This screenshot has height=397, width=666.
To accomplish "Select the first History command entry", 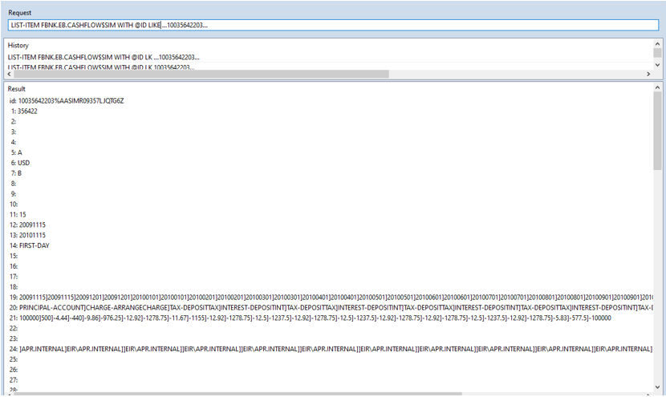I will coord(104,57).
